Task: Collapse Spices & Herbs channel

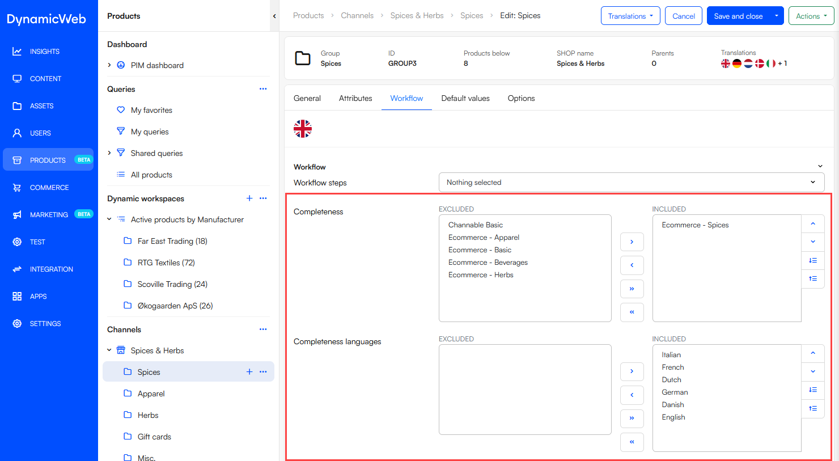Action: coord(109,350)
